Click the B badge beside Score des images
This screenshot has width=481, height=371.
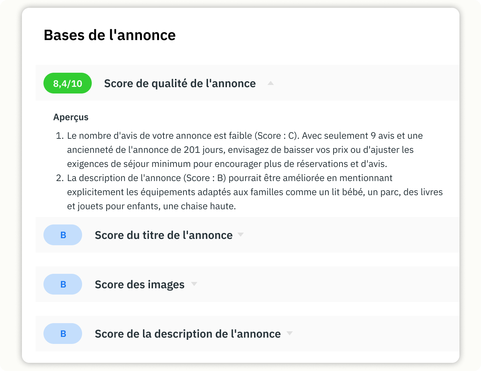pos(63,284)
